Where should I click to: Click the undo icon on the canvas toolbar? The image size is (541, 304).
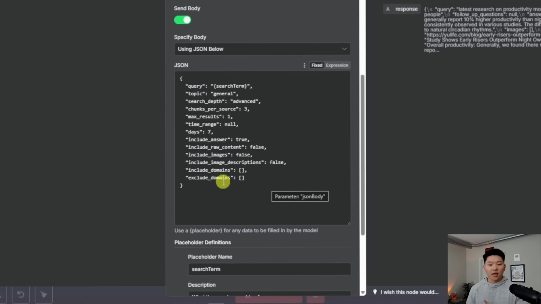[21, 295]
